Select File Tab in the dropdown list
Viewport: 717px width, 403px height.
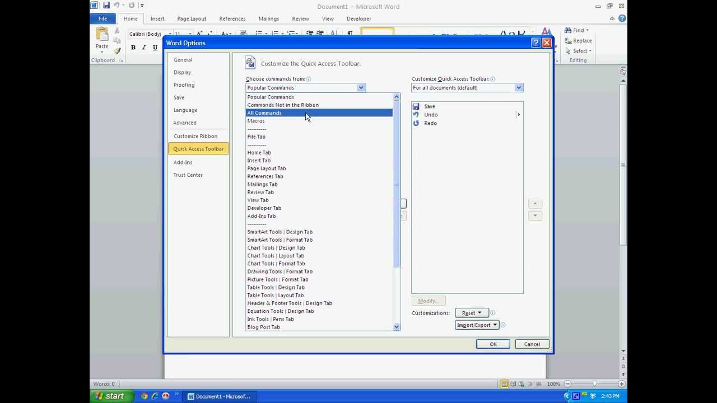tap(319, 137)
